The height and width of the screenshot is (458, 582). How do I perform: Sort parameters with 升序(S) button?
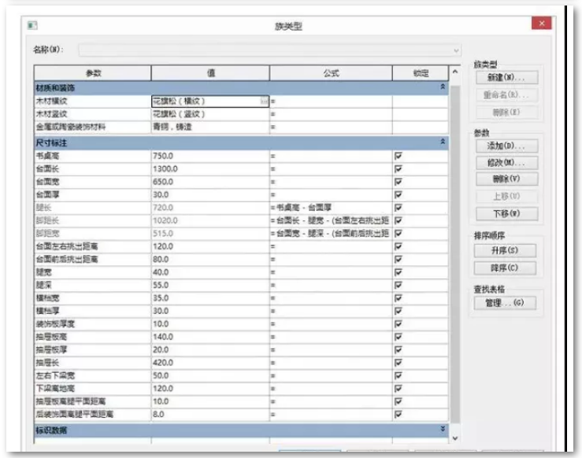[x=505, y=250]
